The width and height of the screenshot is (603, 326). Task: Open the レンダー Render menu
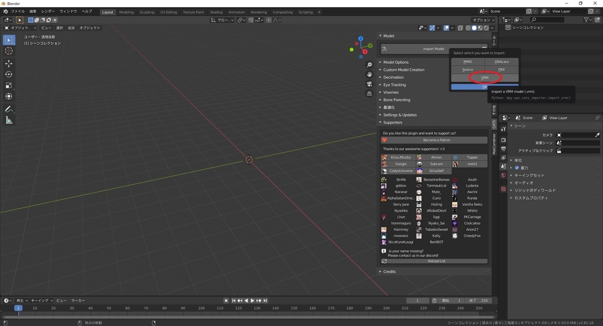pyautogui.click(x=48, y=12)
